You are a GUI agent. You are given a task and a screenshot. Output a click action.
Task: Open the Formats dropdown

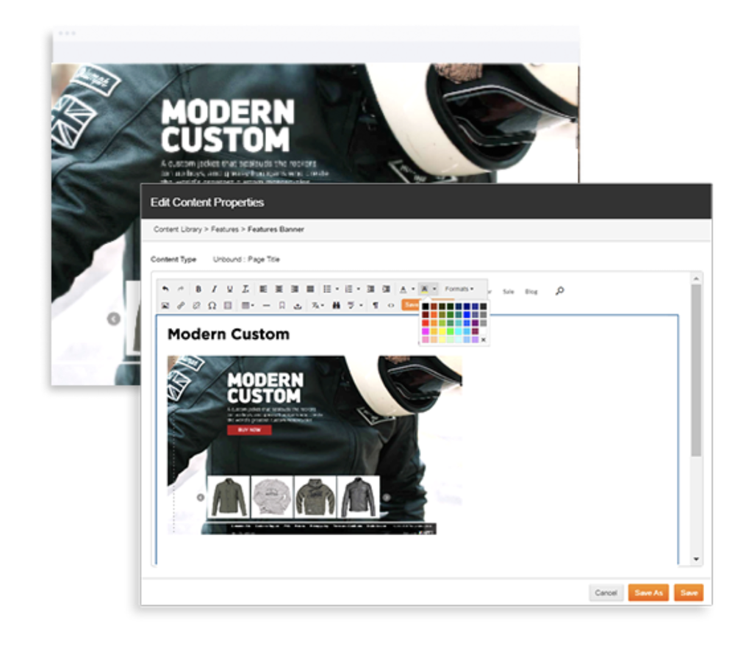[x=459, y=289]
